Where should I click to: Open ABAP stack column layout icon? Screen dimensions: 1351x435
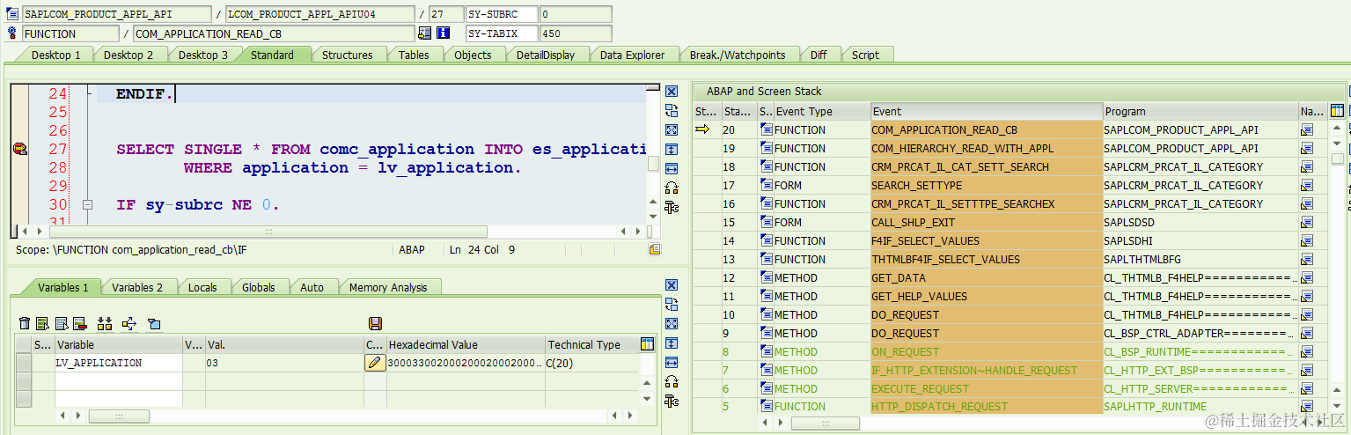pos(1338,111)
